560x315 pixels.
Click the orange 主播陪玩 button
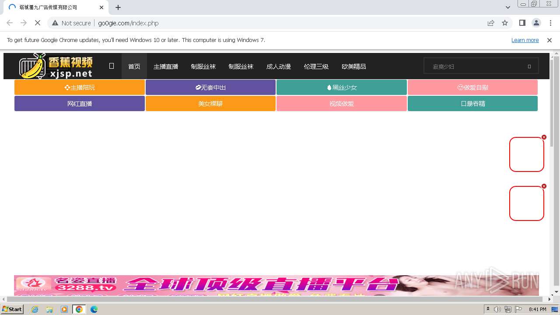point(80,87)
